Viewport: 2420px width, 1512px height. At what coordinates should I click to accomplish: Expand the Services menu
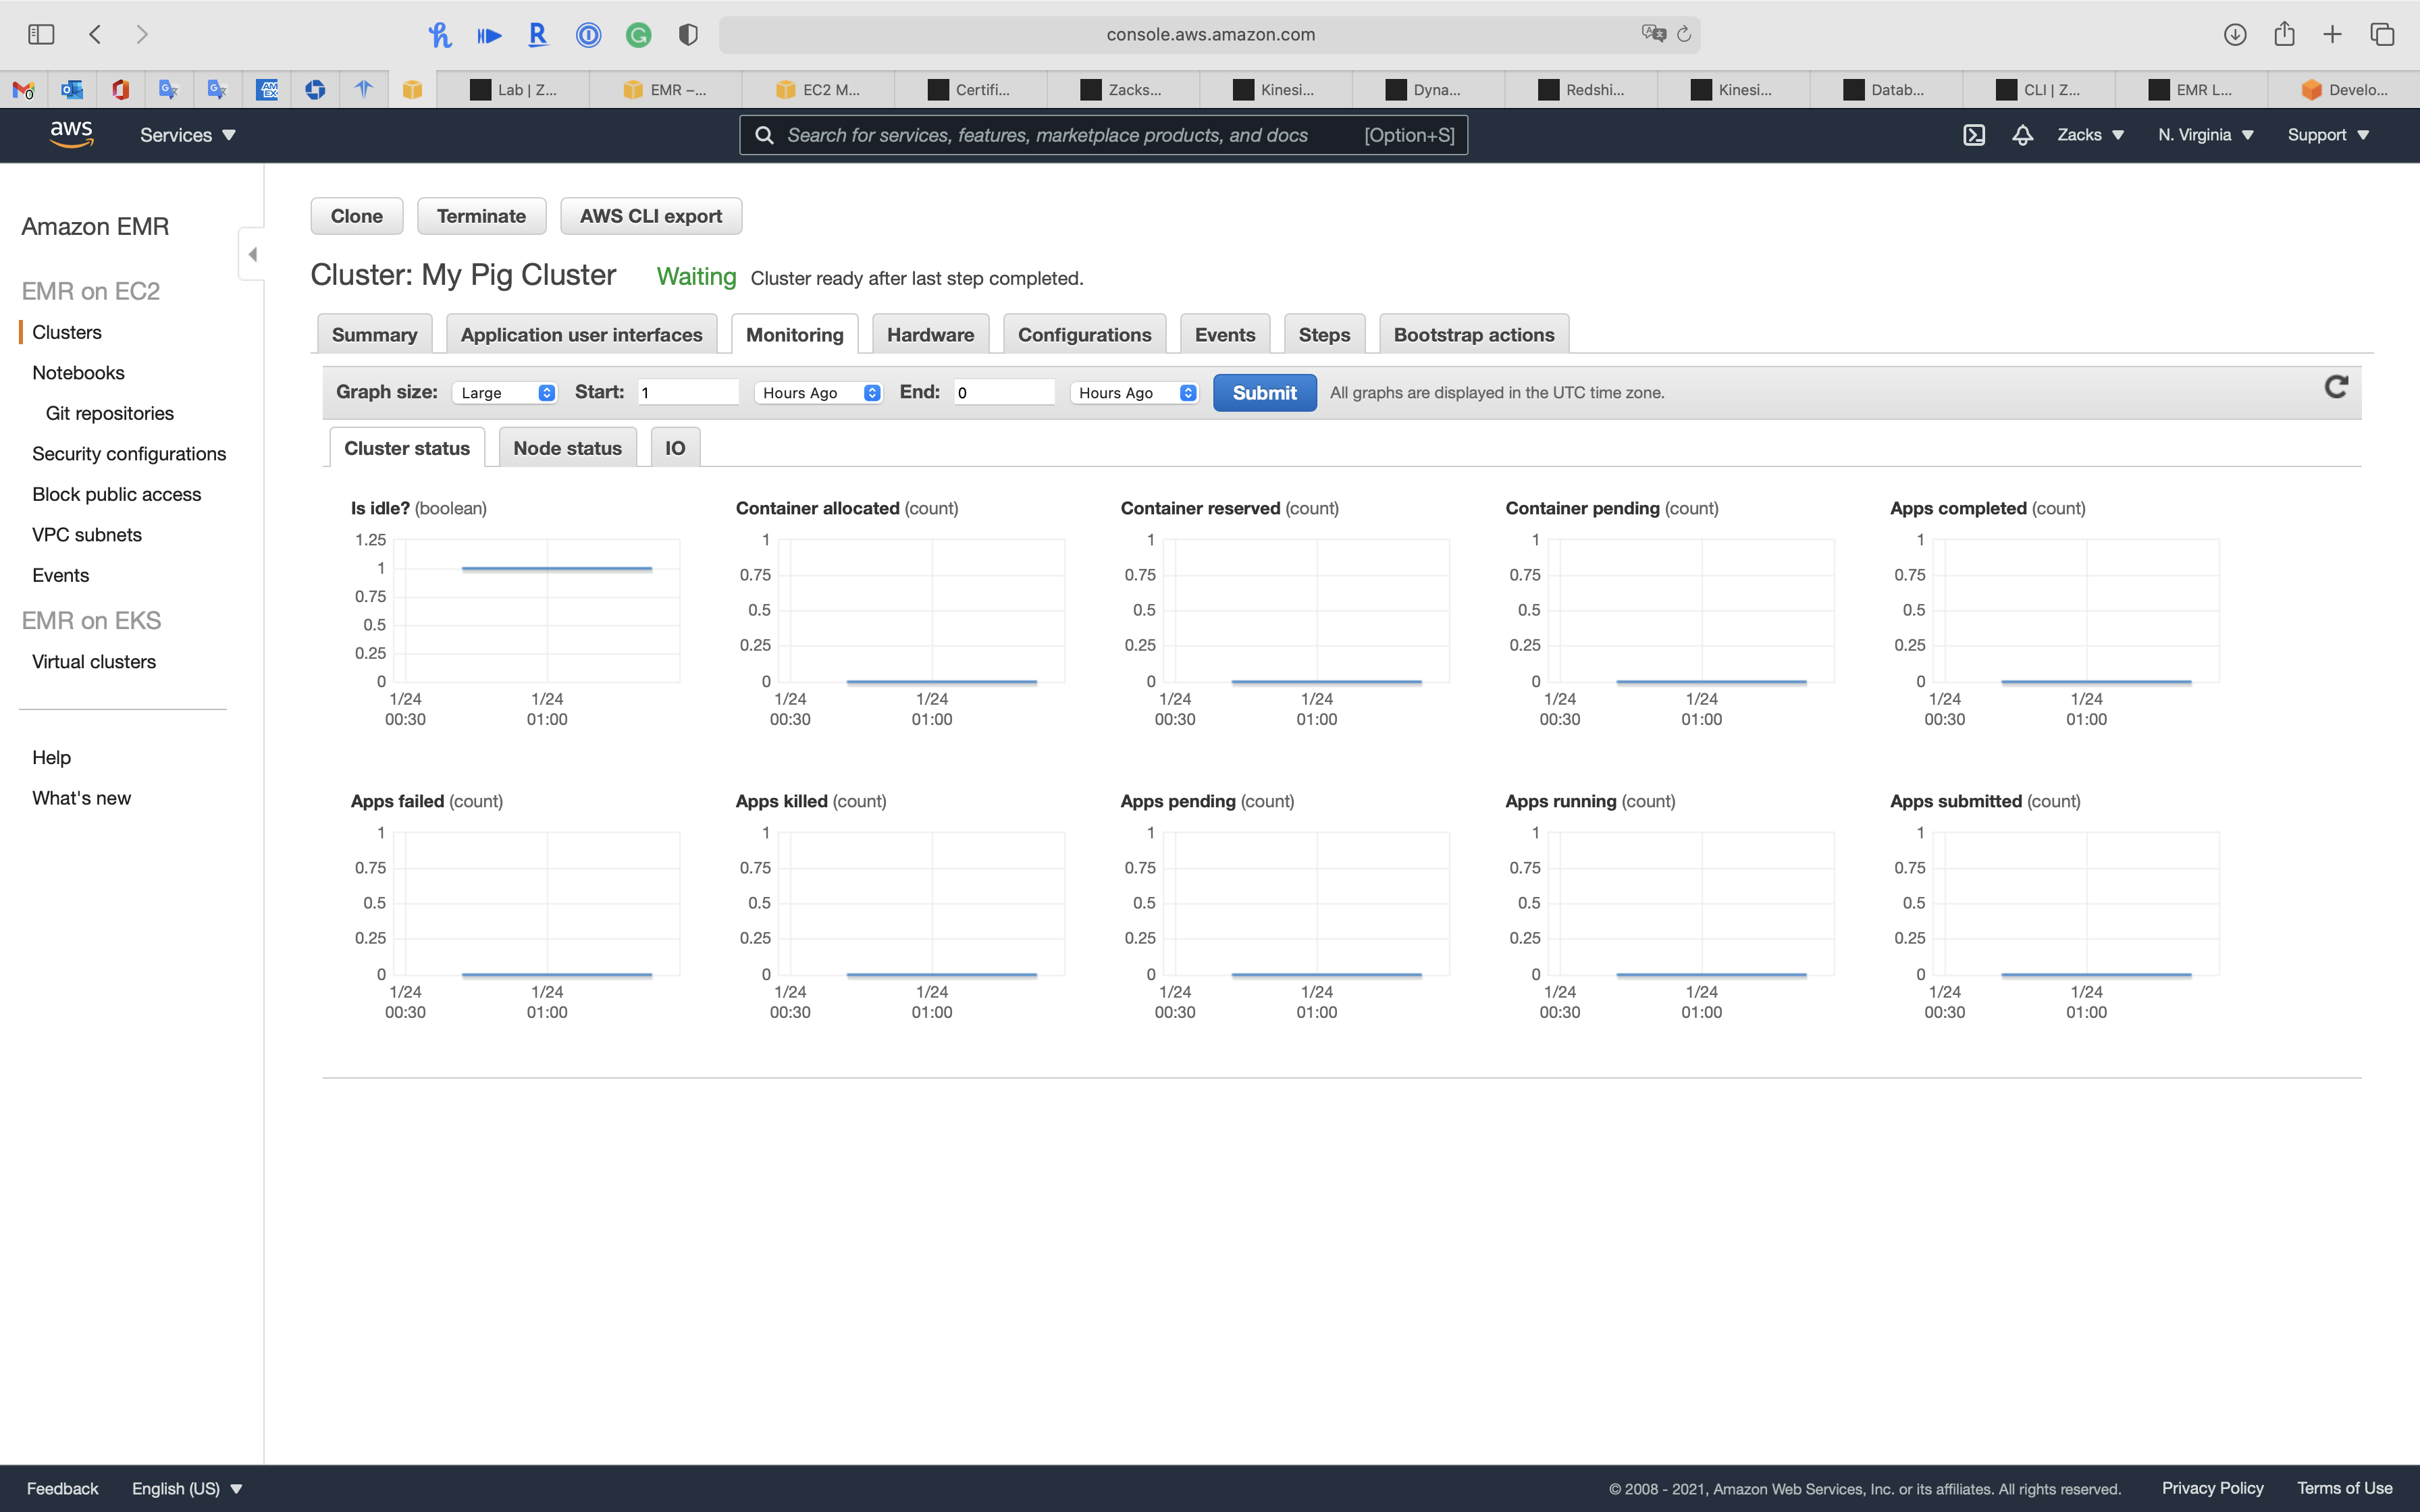tap(187, 135)
